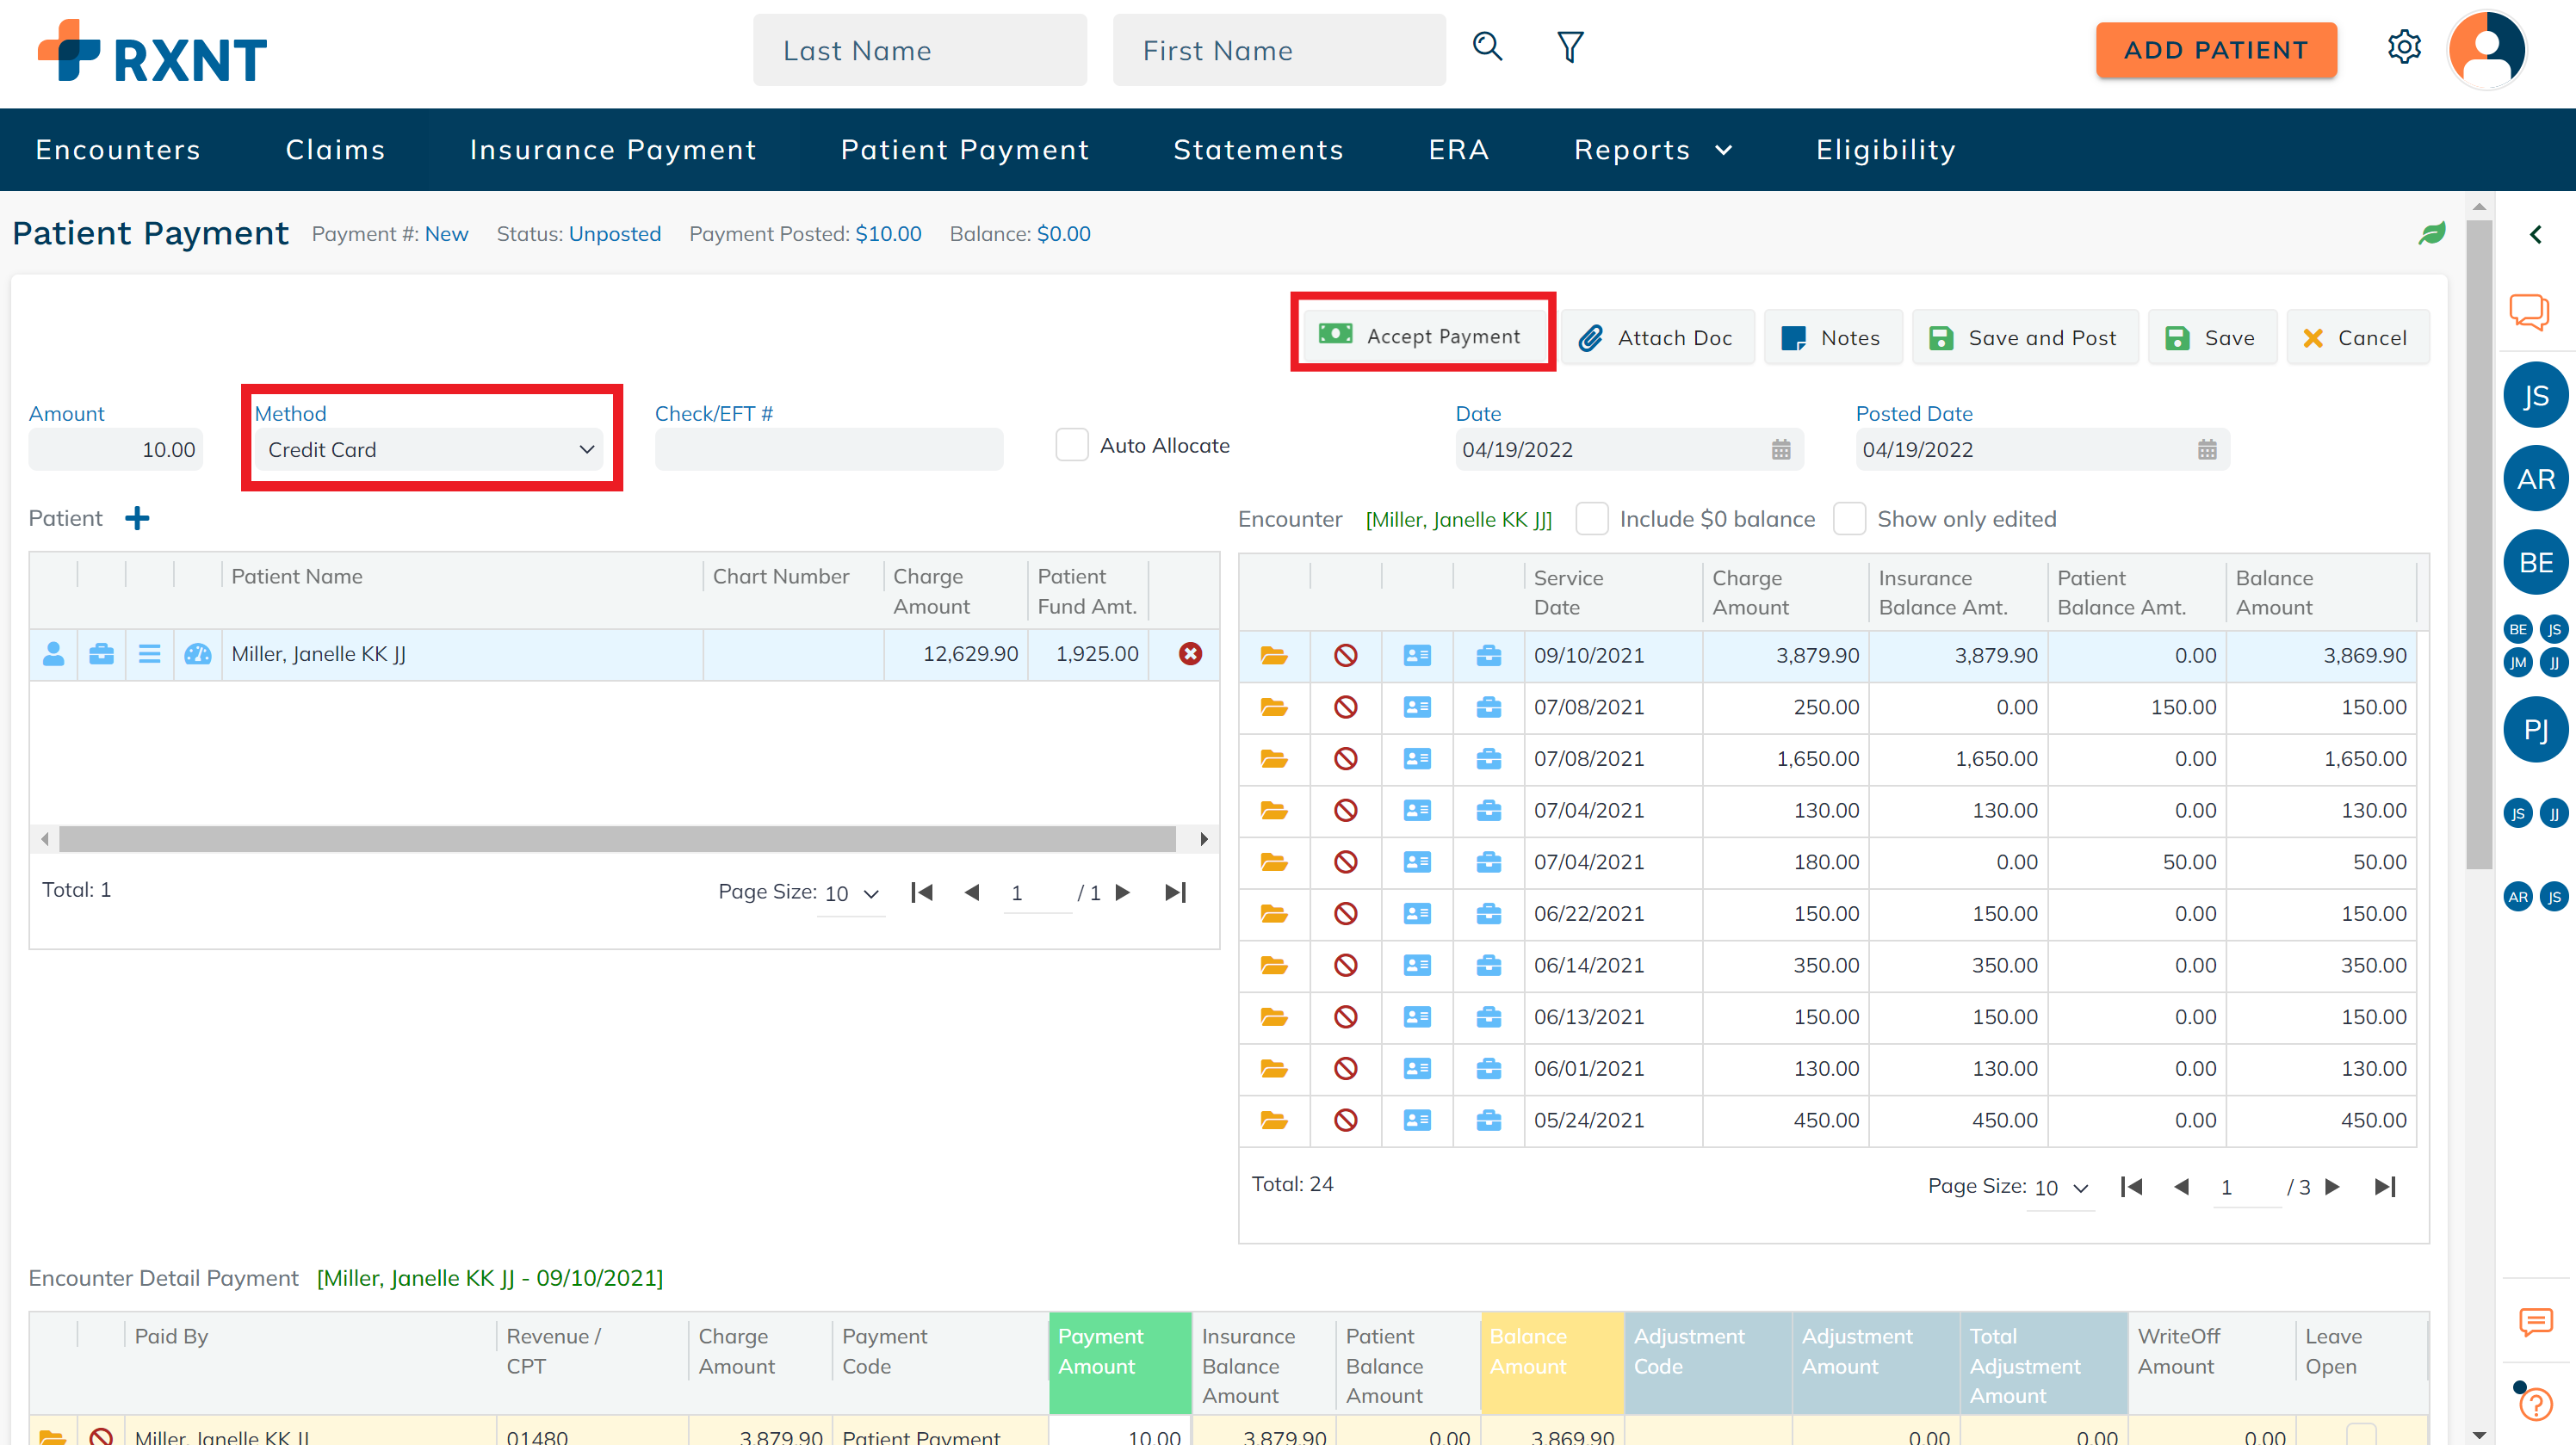Viewport: 2576px width, 1445px height.
Task: Expand the Reports menu dropdown
Action: tap(1652, 150)
